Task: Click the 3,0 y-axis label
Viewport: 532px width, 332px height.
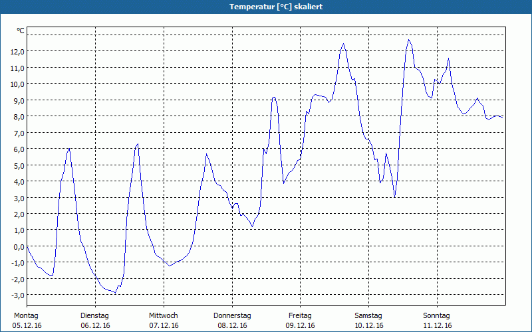Action: 19,198
